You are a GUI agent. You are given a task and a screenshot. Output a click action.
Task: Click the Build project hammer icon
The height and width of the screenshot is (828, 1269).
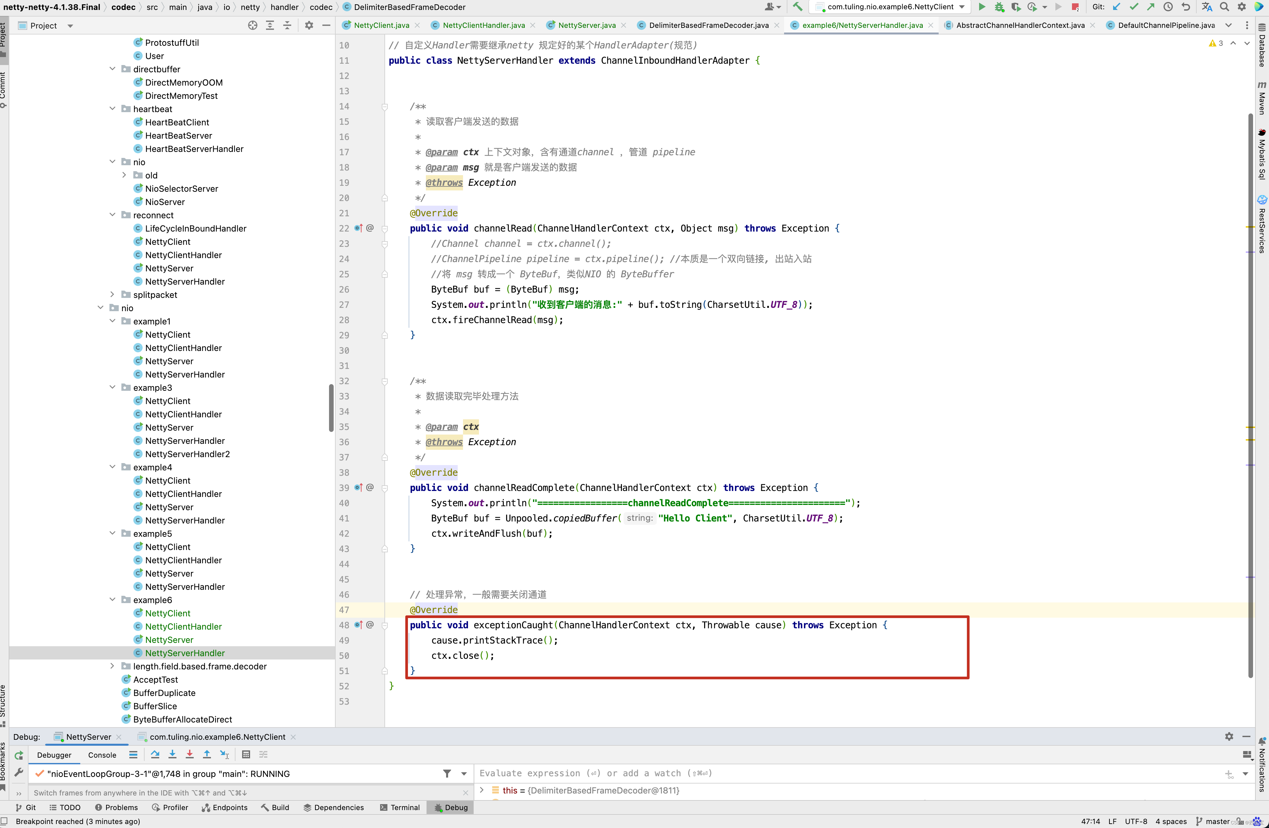[797, 7]
